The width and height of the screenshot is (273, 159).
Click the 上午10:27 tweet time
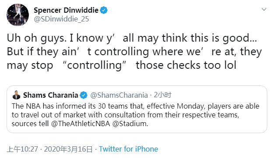(22, 149)
